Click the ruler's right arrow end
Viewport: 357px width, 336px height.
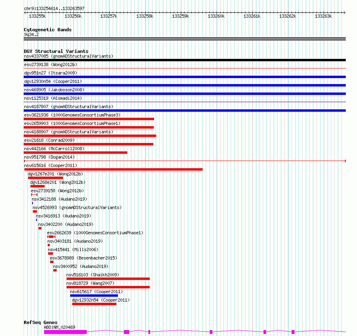click(345, 12)
